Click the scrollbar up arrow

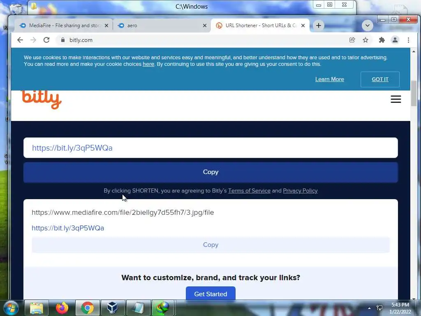[x=414, y=51]
